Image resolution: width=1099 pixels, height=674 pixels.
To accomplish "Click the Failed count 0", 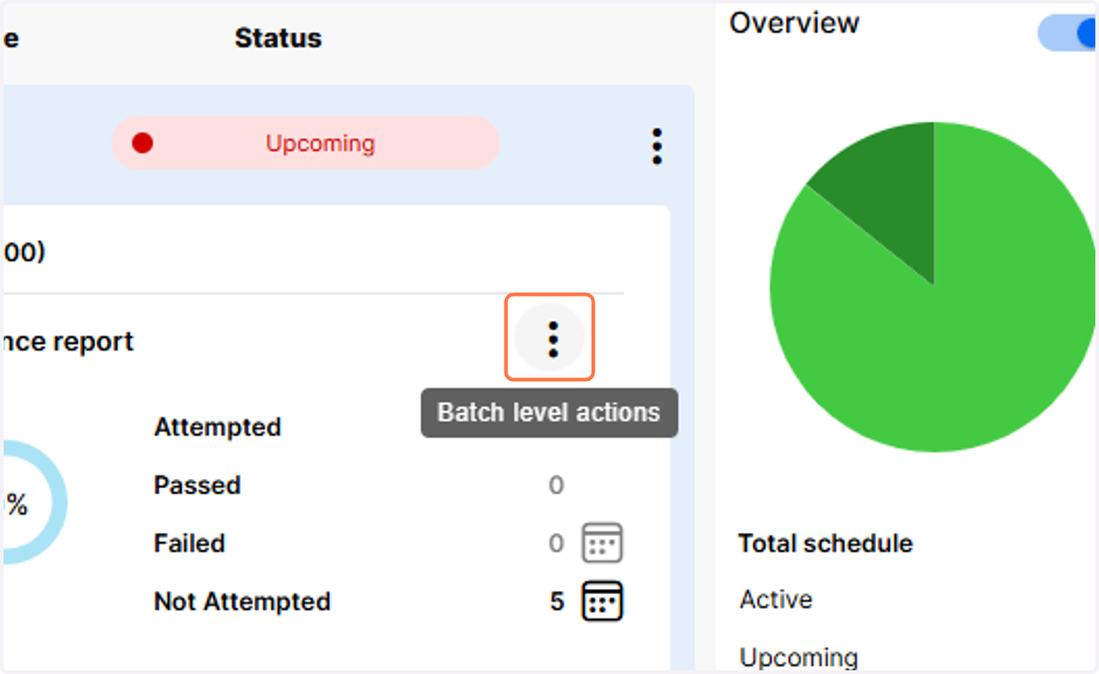I will 556,543.
